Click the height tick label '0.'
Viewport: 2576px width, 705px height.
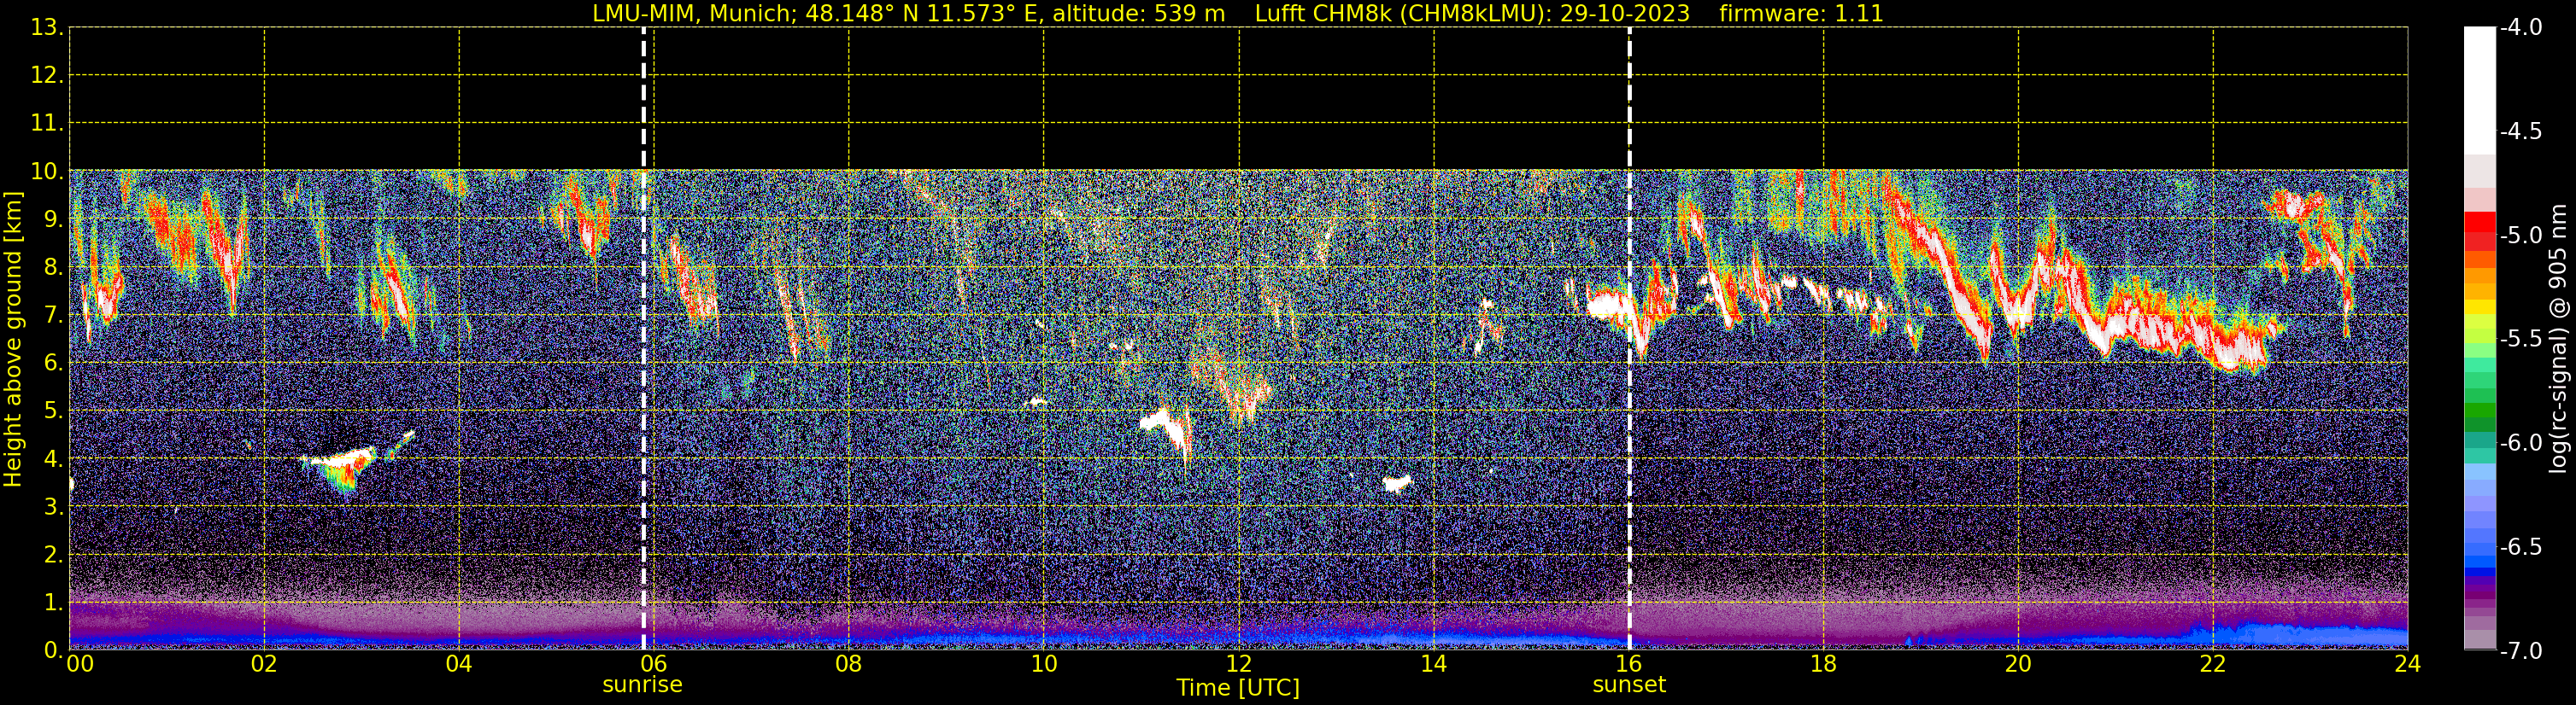point(54,650)
